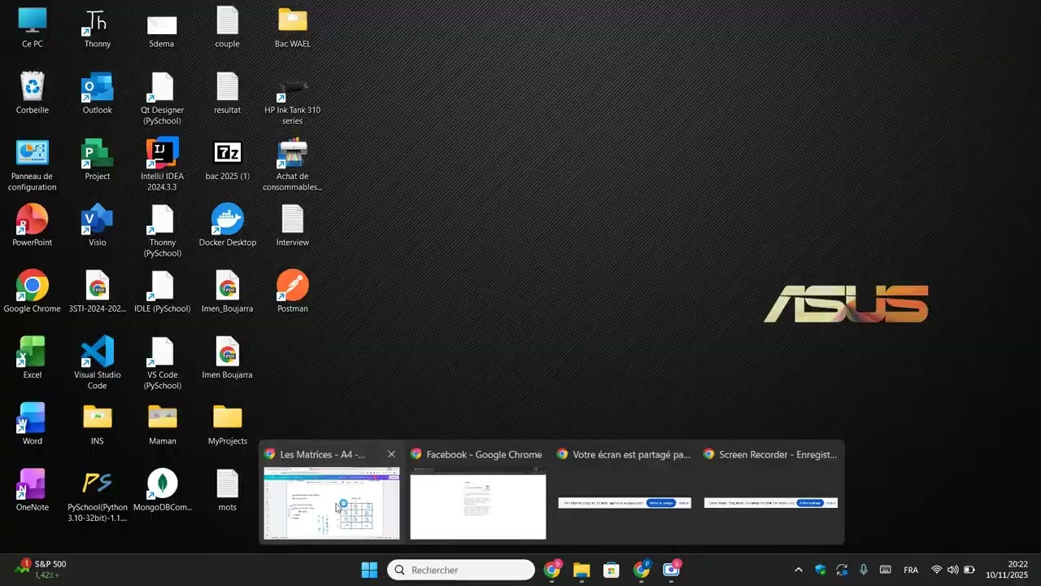Select the HP Ink Tank 310 series icon
The image size is (1041, 586).
[x=292, y=98]
